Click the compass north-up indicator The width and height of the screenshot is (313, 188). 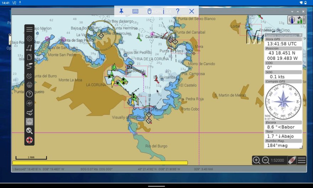coord(292,20)
